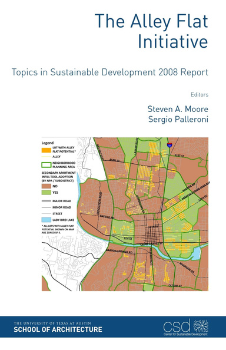This screenshot has width=226, height=350.
Task: Click the "BARTON SPRINGS RD" map label
Action: point(119,251)
